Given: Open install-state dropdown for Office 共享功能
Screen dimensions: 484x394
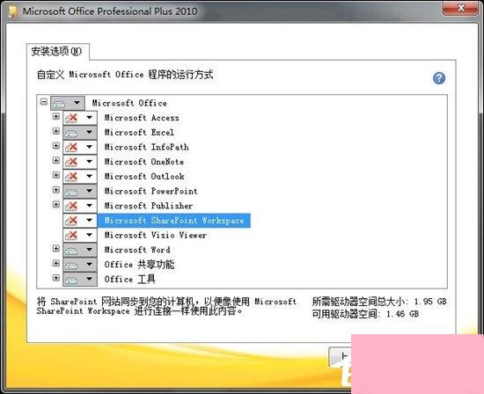Looking at the screenshot, I should 80,265.
